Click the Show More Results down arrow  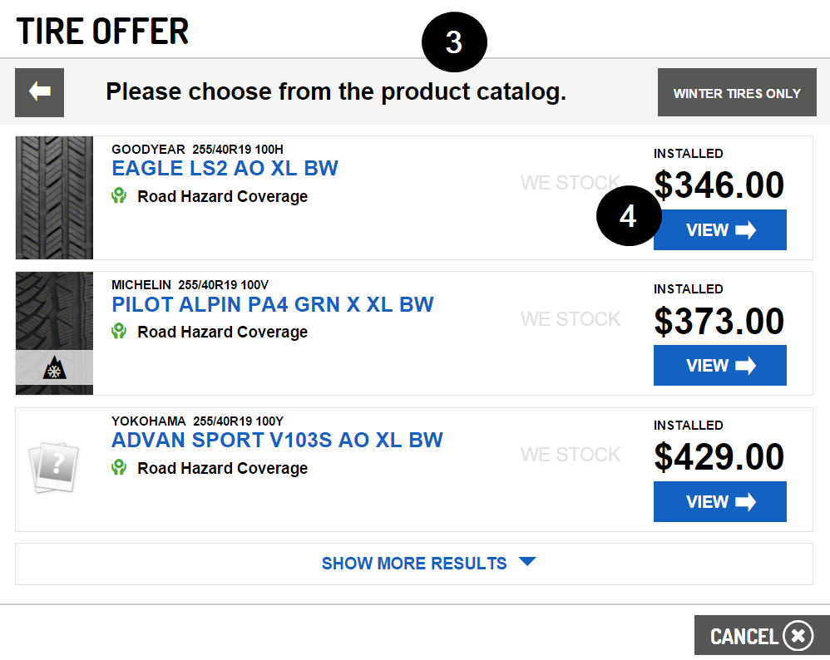[527, 562]
